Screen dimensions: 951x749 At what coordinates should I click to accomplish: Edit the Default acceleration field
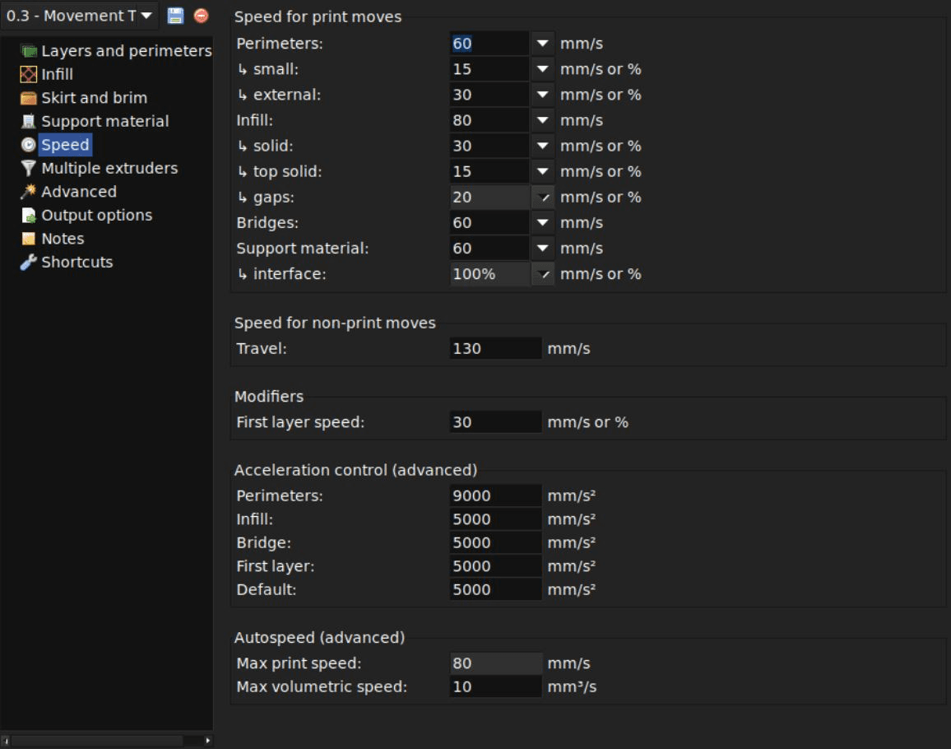tap(495, 589)
